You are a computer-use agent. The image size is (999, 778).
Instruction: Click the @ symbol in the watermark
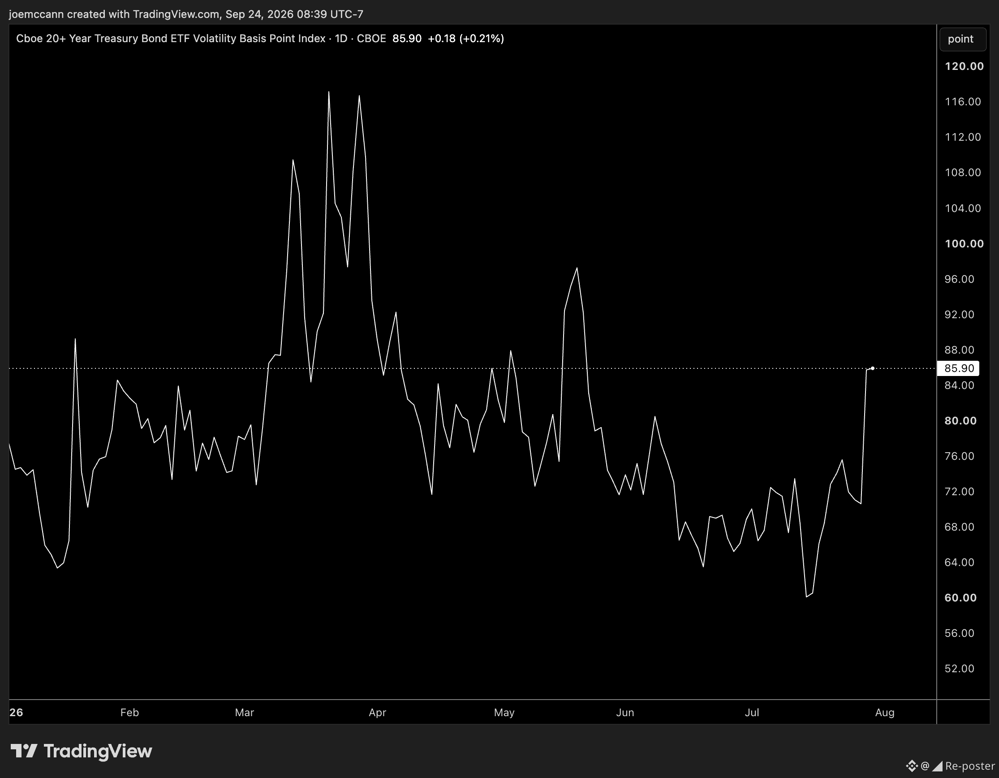click(925, 765)
